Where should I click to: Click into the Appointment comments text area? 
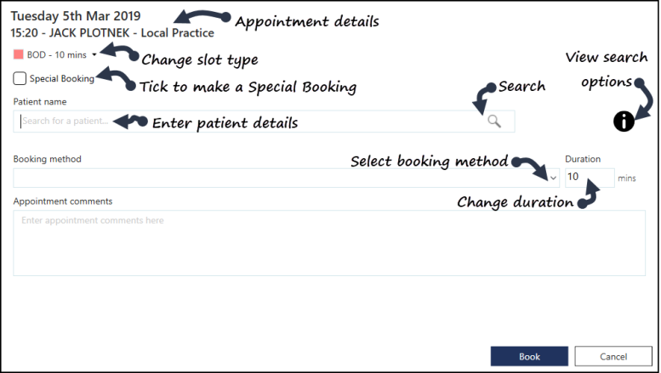click(329, 243)
